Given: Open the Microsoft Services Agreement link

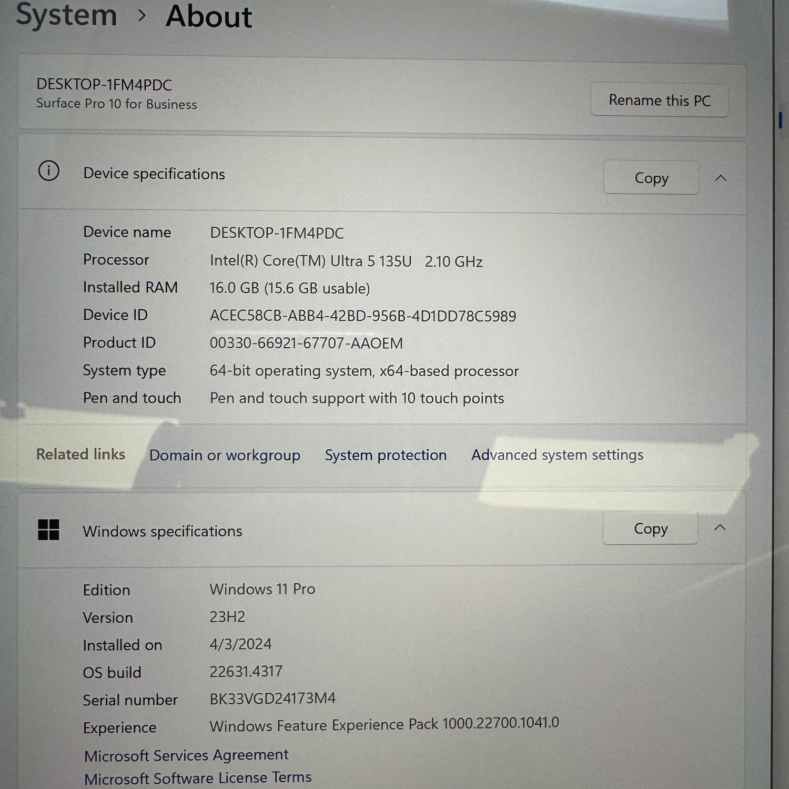Looking at the screenshot, I should point(186,755).
